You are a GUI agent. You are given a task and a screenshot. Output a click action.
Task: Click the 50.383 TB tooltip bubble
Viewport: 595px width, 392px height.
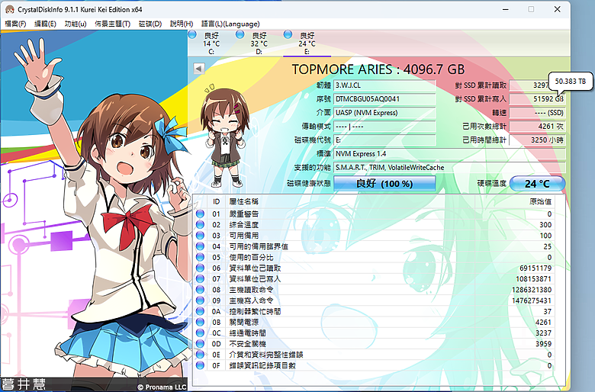pyautogui.click(x=571, y=81)
